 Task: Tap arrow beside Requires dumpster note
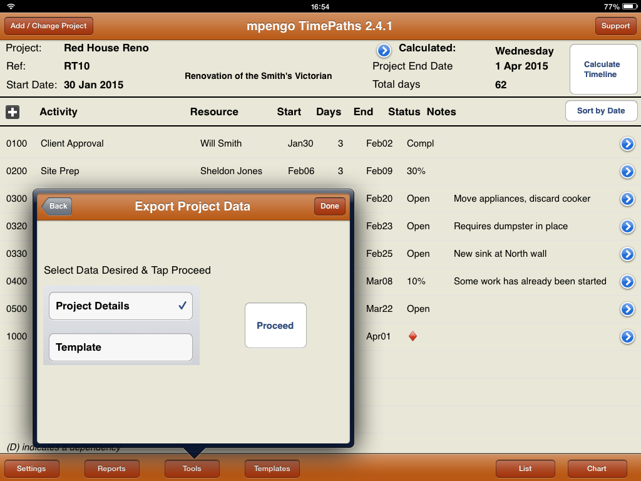tap(627, 227)
